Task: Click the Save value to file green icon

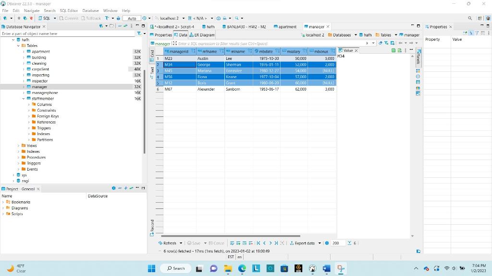Action: click(x=394, y=50)
